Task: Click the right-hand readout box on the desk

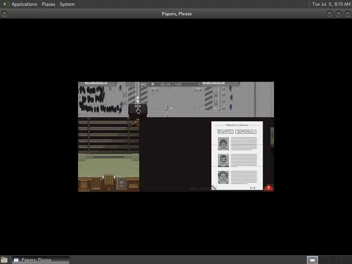Action: pos(133,185)
